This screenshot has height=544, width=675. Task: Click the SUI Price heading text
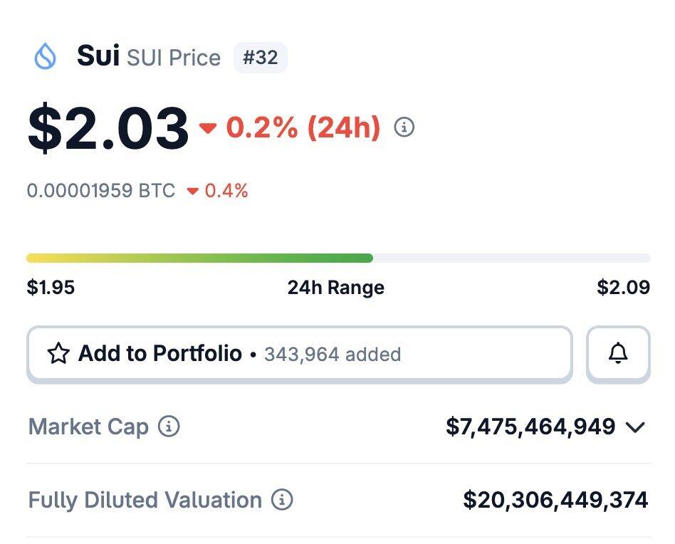pyautogui.click(x=174, y=58)
